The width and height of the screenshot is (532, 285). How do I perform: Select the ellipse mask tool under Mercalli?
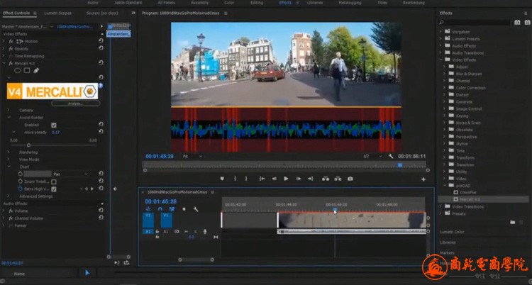[18, 71]
